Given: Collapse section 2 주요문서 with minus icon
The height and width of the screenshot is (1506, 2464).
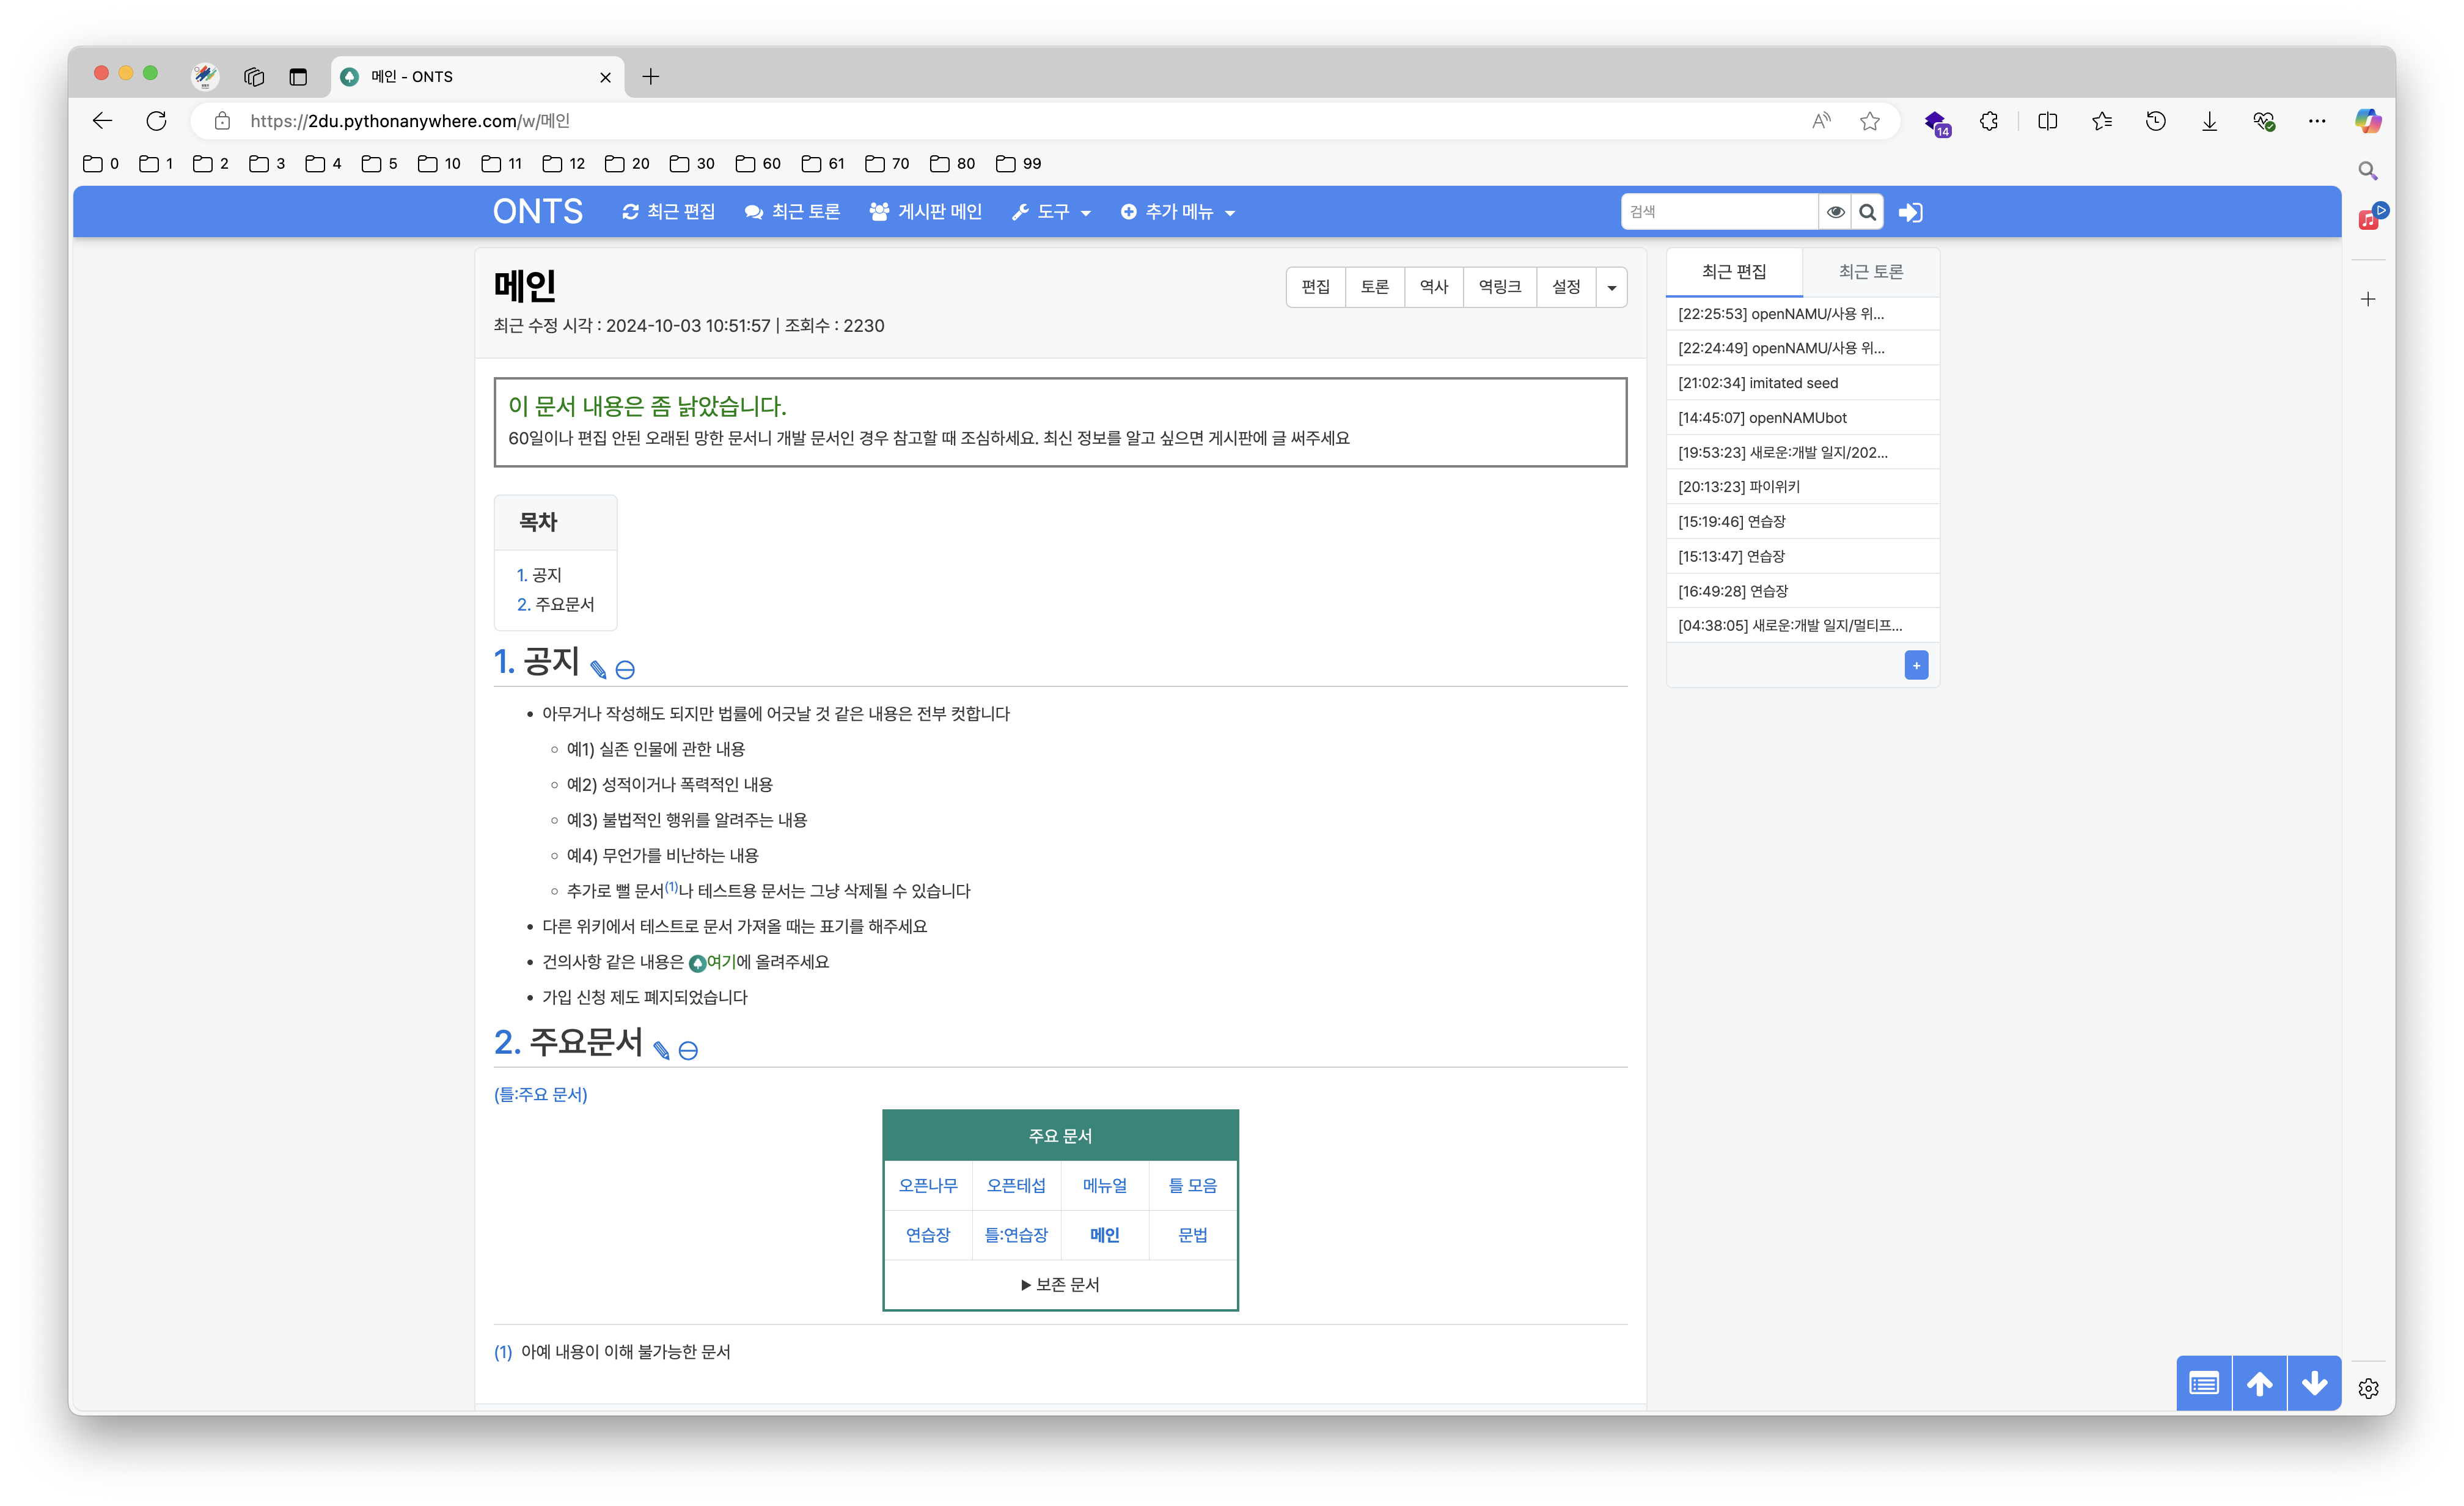Looking at the screenshot, I should pos(688,1050).
